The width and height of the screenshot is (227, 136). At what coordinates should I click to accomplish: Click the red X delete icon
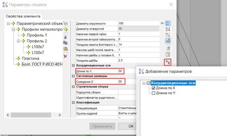point(65,56)
